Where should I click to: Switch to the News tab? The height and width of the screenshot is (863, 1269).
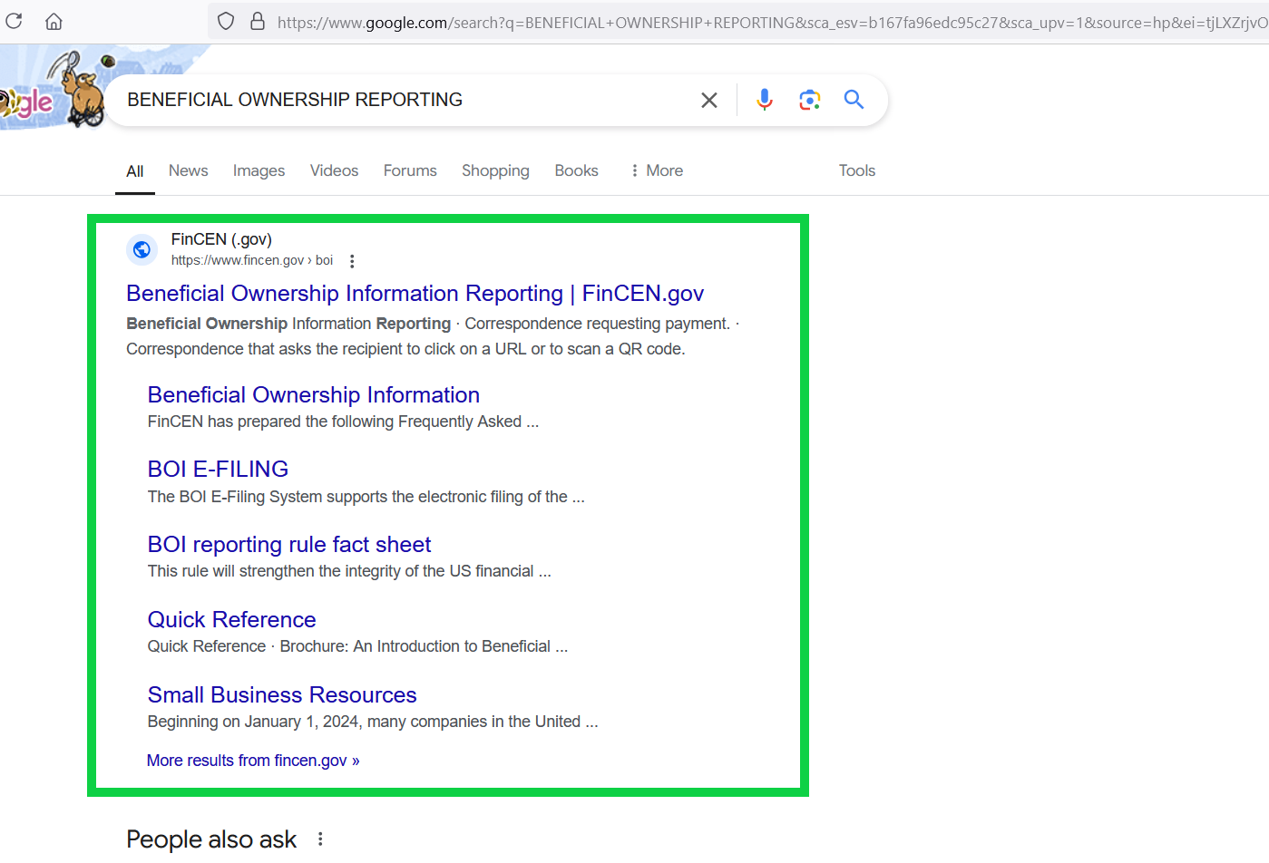[x=188, y=170]
